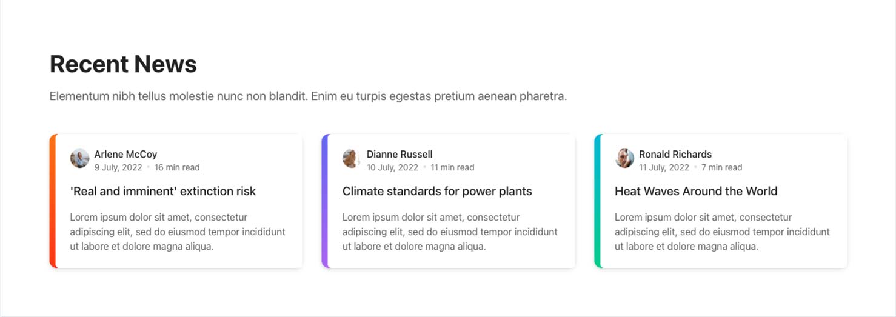This screenshot has height=317, width=896.
Task: Click the 16 min read label
Action: tap(177, 167)
